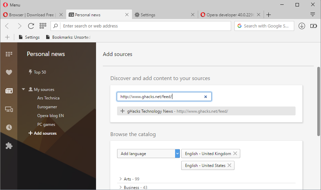
Task: Toggle the battery saver icon
Action: (314, 26)
